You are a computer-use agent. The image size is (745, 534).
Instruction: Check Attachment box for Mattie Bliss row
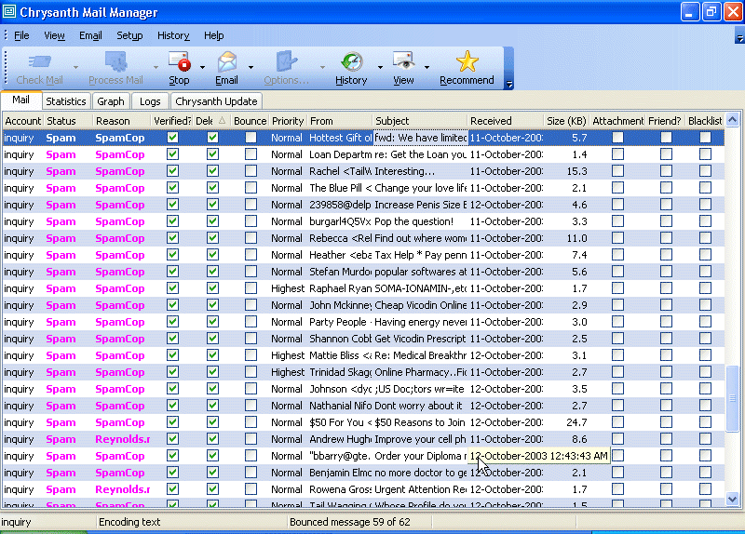617,355
